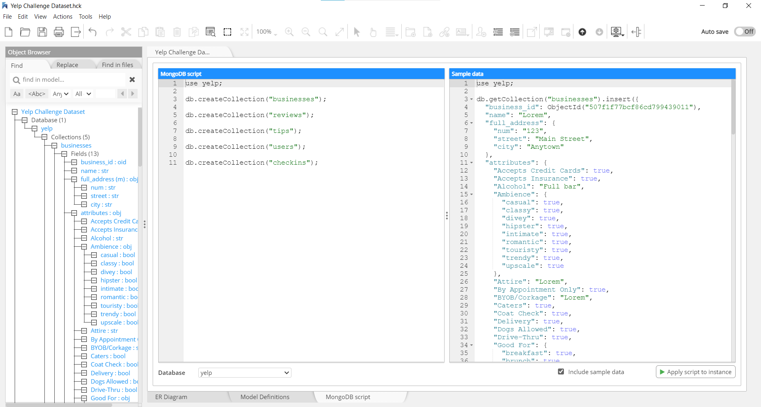The height and width of the screenshot is (407, 761).
Task: Open the Database yelp dropdown
Action: coord(245,372)
